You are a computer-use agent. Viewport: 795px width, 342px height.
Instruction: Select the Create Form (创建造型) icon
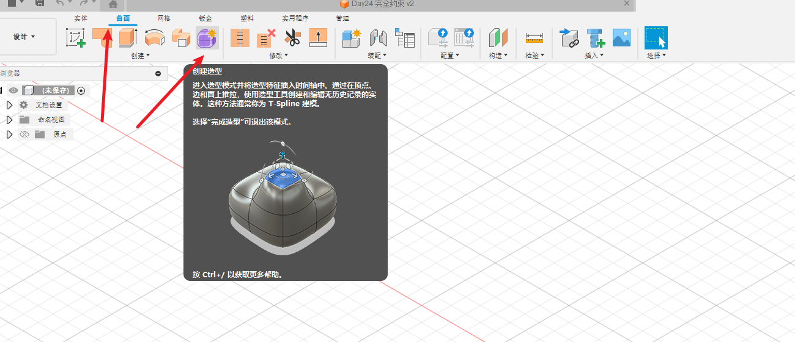[207, 38]
